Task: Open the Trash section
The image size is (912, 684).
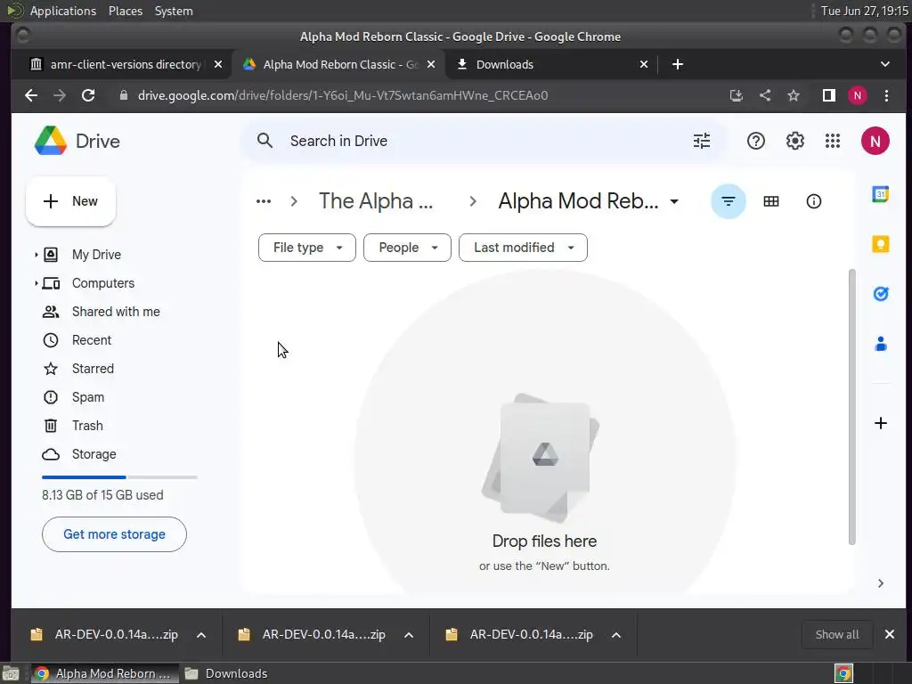Action: point(87,426)
